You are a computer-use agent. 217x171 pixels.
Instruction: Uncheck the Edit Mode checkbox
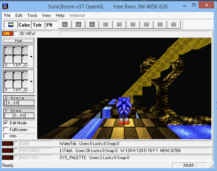click(x=6, y=123)
